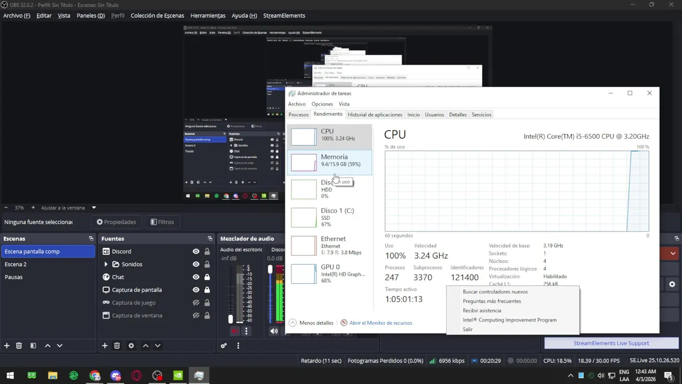Add a new source in Fuentes panel
682x384 pixels.
point(105,346)
